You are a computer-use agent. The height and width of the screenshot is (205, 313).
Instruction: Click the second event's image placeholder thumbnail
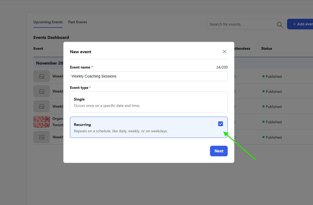(x=42, y=91)
